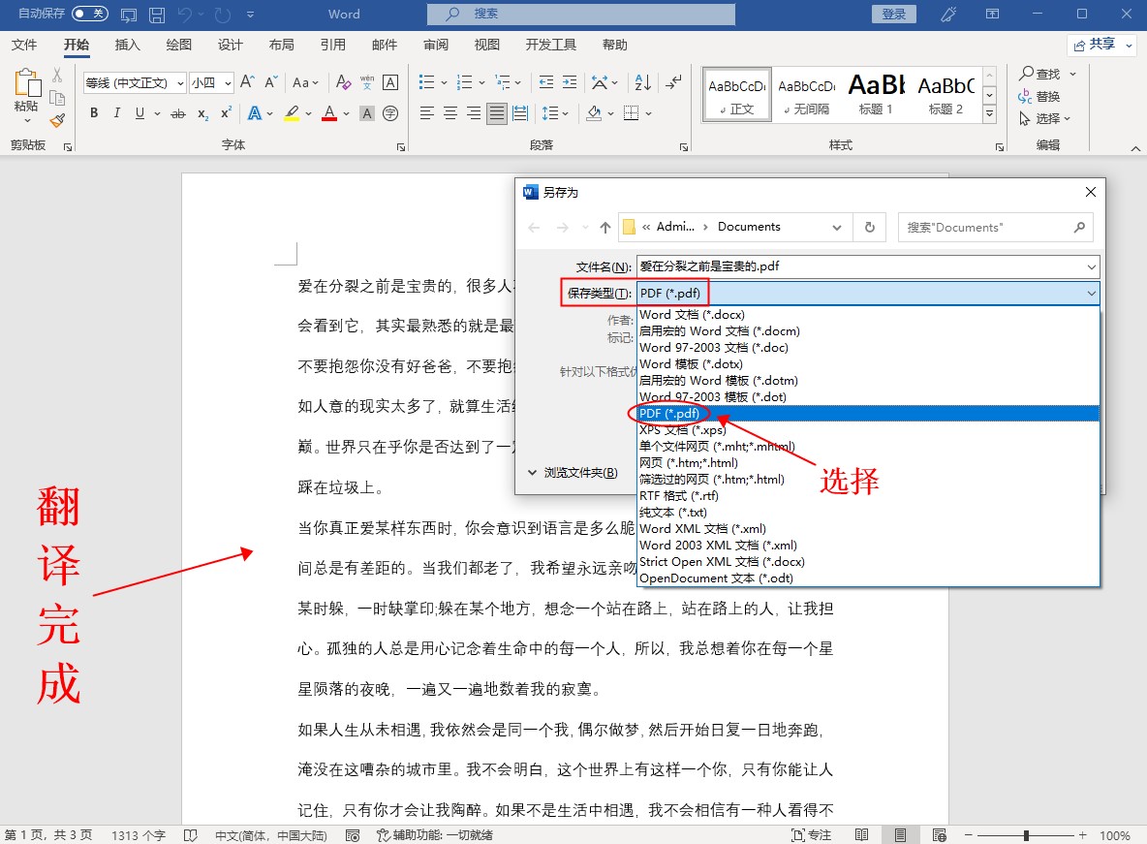Select PDF (*.pdf) in type list

(868, 414)
